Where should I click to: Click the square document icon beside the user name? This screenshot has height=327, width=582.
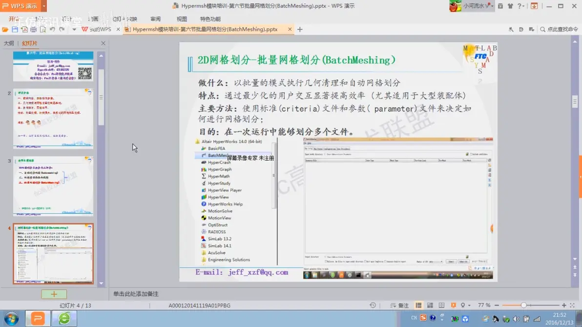point(500,6)
